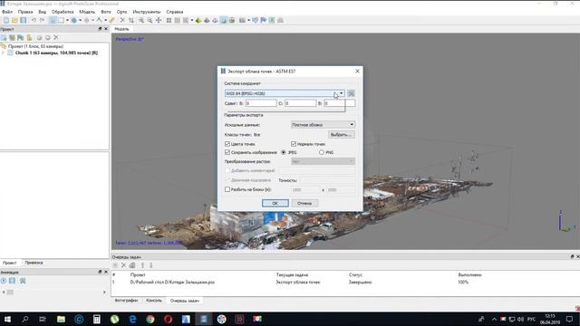Toggle the point normals checkbox

click(x=294, y=144)
